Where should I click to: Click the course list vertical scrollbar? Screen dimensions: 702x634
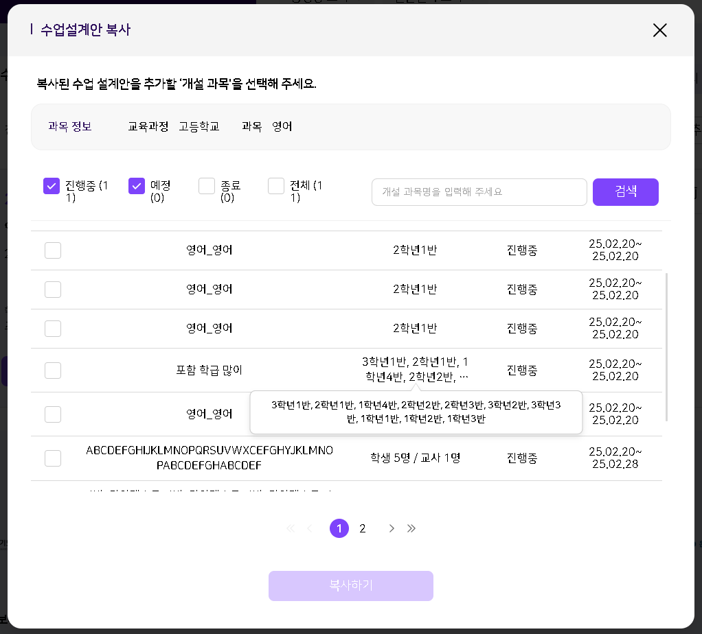click(666, 347)
